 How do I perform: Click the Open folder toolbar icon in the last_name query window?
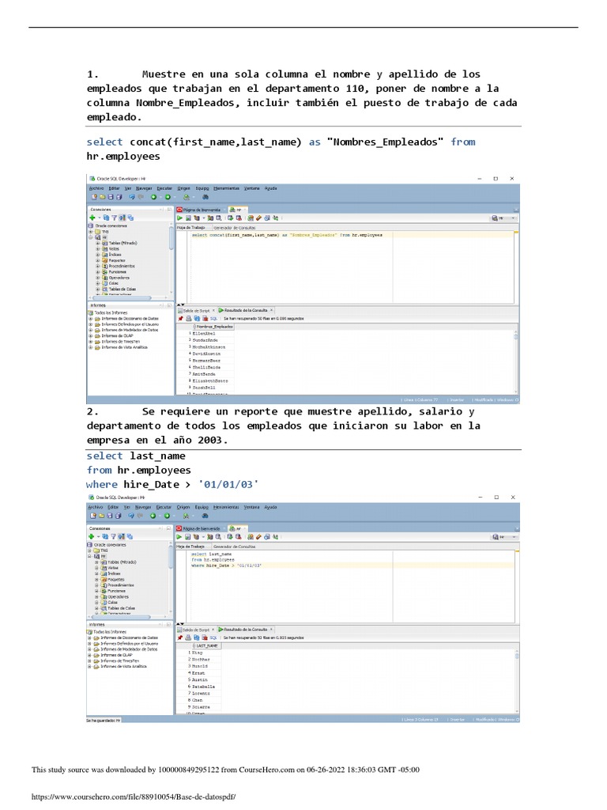(x=102, y=516)
